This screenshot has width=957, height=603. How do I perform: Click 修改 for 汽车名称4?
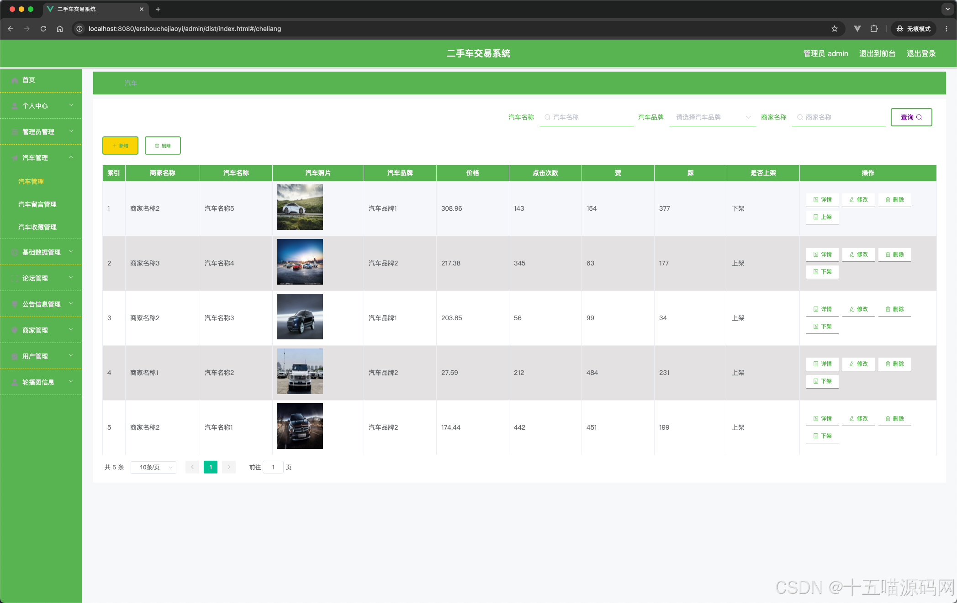pos(858,255)
